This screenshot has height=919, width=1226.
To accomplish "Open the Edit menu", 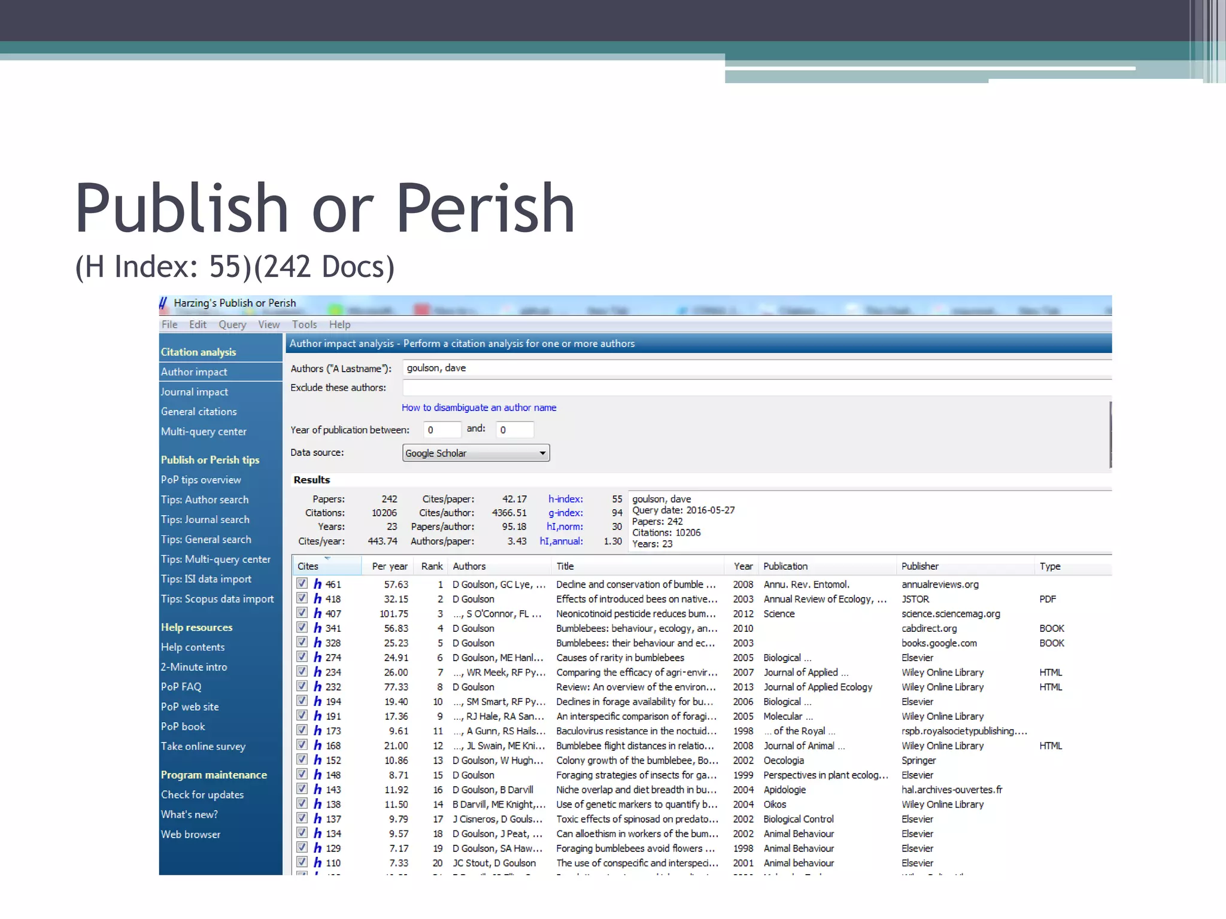I will tap(198, 324).
